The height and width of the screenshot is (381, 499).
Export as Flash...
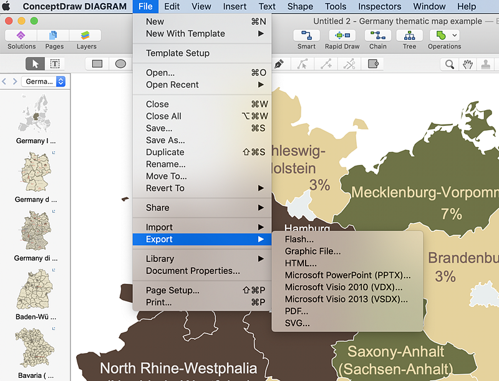pyautogui.click(x=347, y=239)
